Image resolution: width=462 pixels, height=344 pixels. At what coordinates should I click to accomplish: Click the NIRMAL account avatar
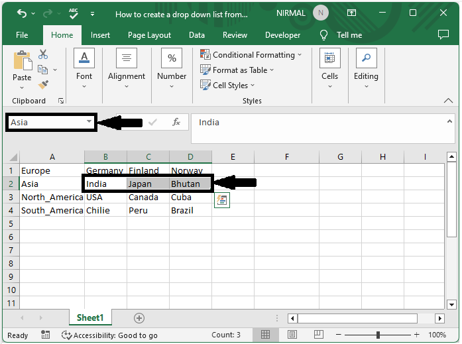pyautogui.click(x=321, y=13)
